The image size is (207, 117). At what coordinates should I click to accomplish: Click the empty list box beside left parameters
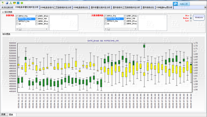[60, 20]
